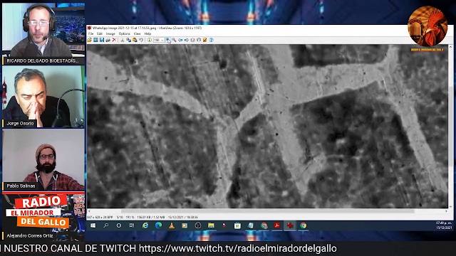
Task: Click the taskbar clock and date
Action: [x=443, y=225]
